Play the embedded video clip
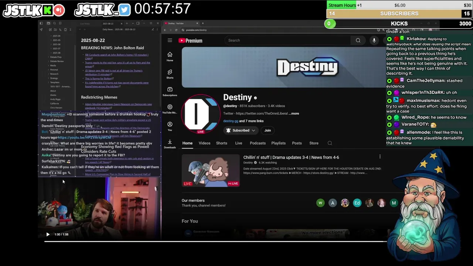The image size is (473, 266). click(48, 234)
